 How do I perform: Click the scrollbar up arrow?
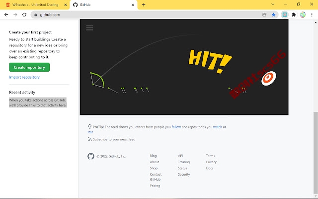tap(316, 22)
